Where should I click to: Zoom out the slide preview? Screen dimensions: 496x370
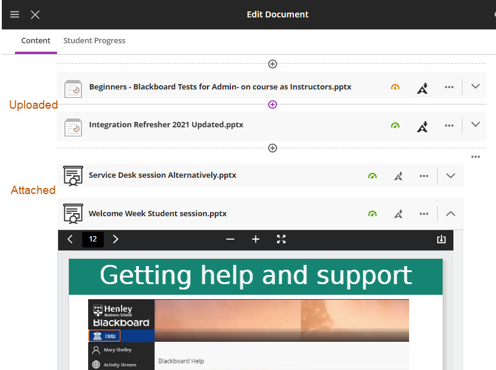230,239
